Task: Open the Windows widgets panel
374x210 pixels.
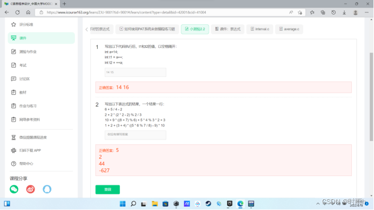Action: pos(7,204)
